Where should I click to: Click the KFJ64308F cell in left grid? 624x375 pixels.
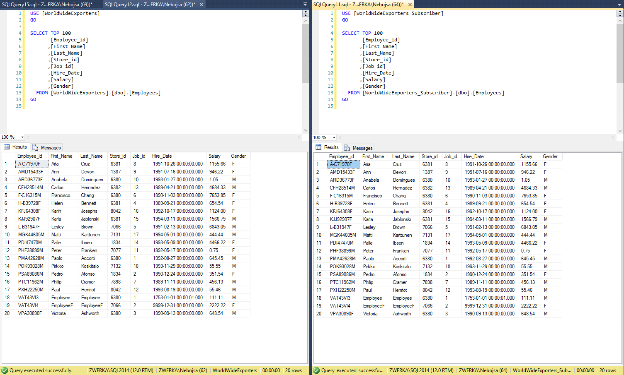(32, 211)
